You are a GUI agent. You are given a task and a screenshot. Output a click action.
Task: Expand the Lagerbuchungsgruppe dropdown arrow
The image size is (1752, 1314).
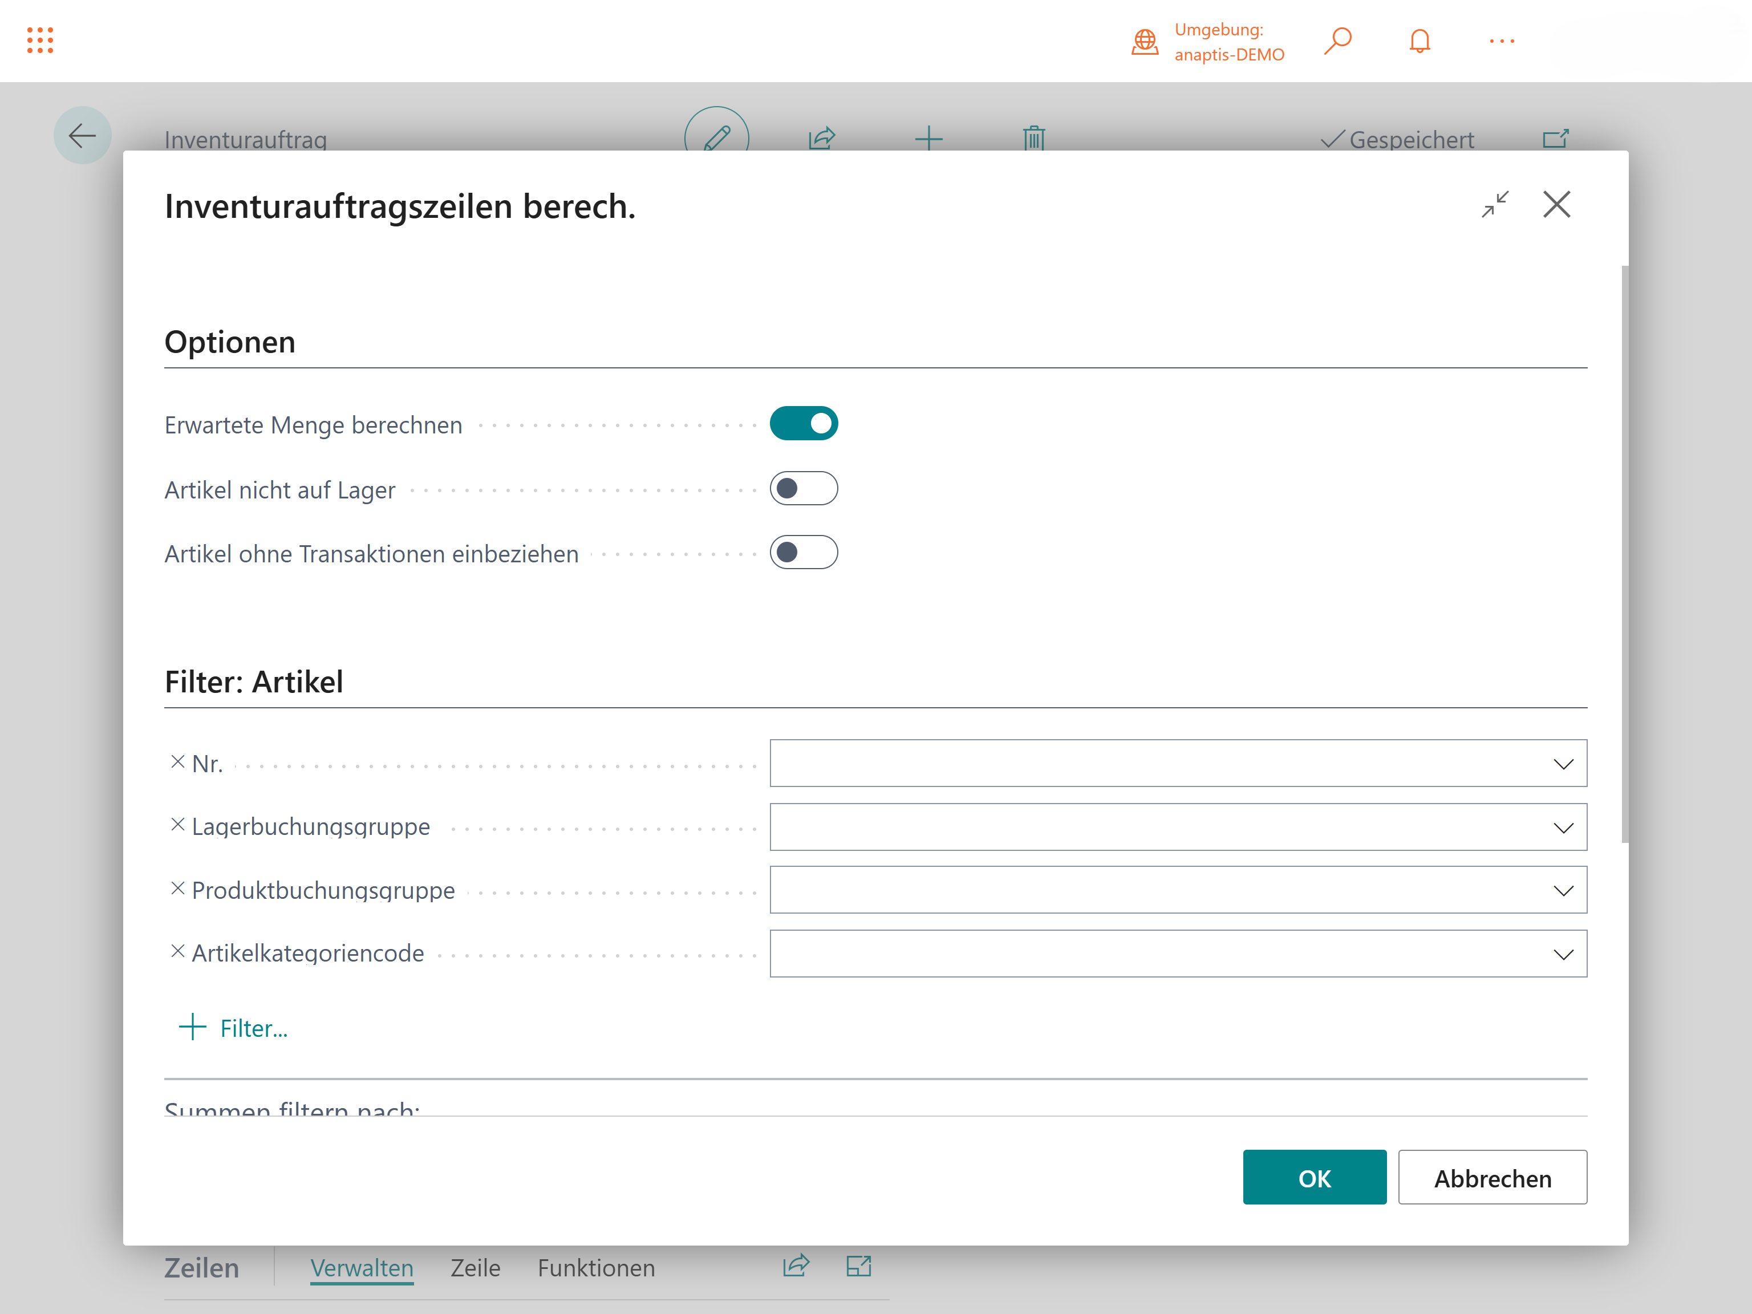pyautogui.click(x=1563, y=828)
